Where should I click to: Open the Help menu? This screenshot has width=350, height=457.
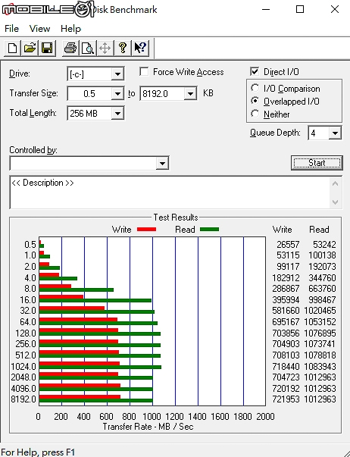(x=70, y=29)
